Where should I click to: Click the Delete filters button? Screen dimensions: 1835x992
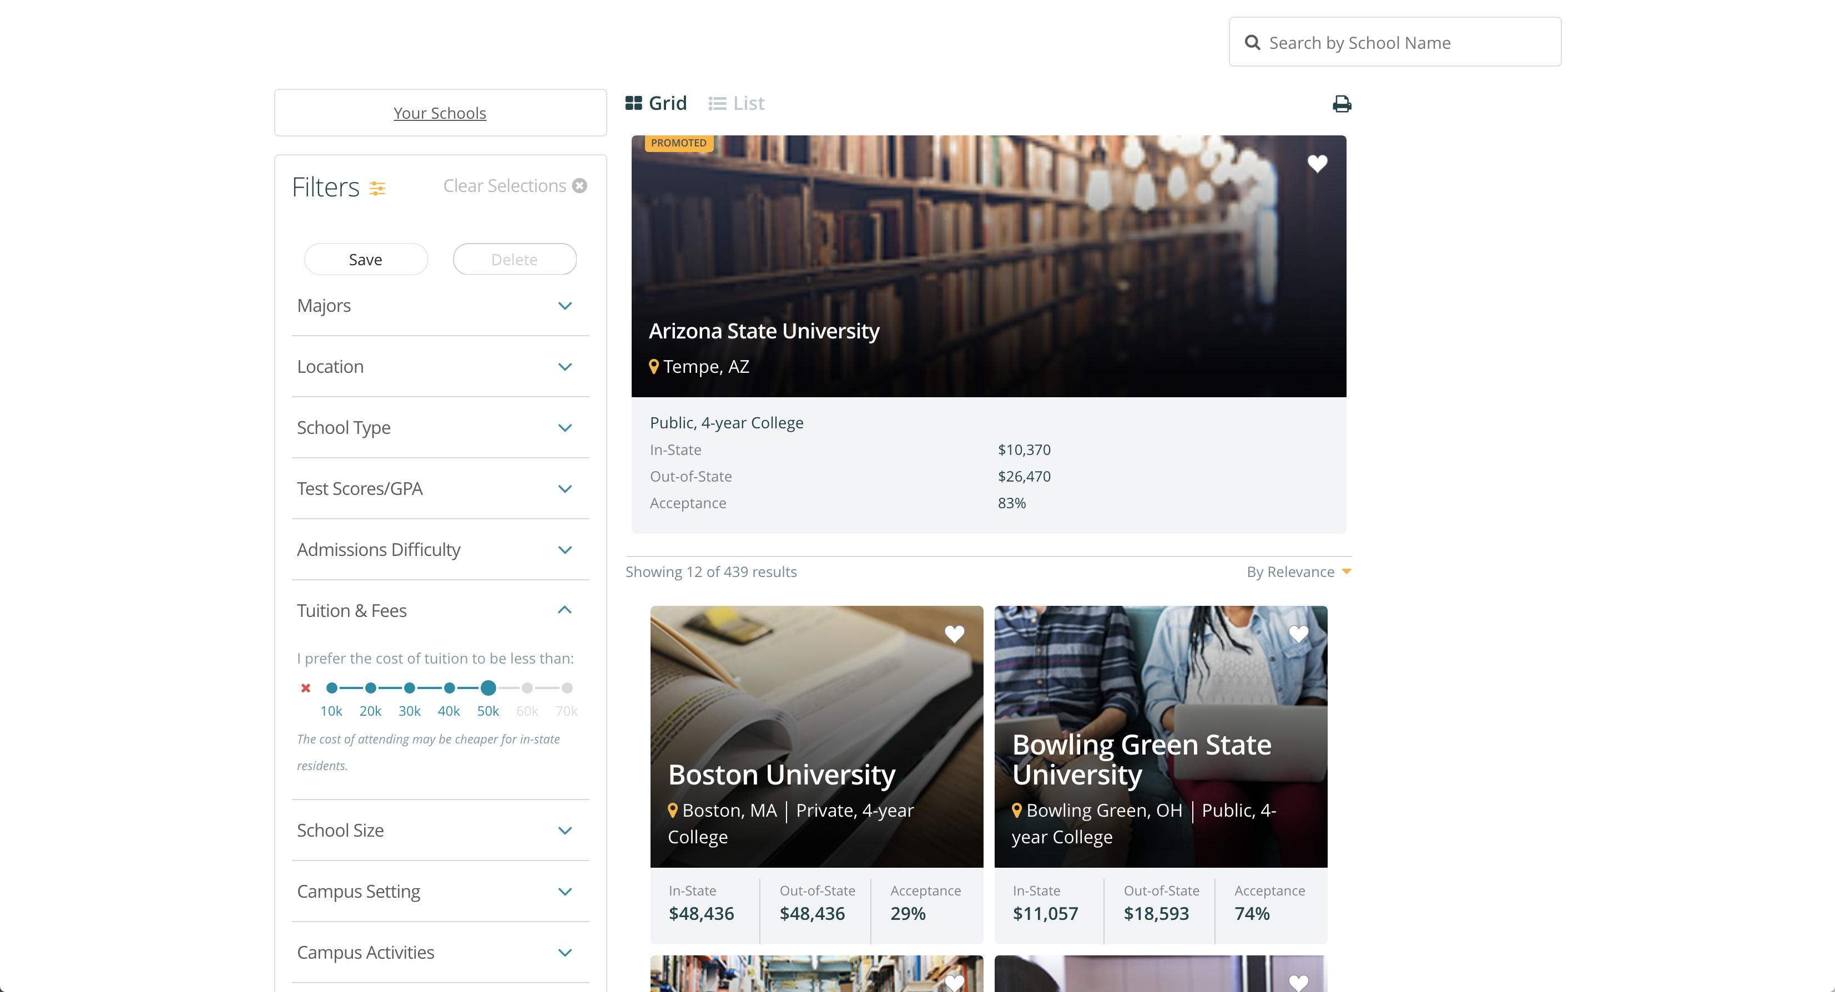click(x=515, y=259)
